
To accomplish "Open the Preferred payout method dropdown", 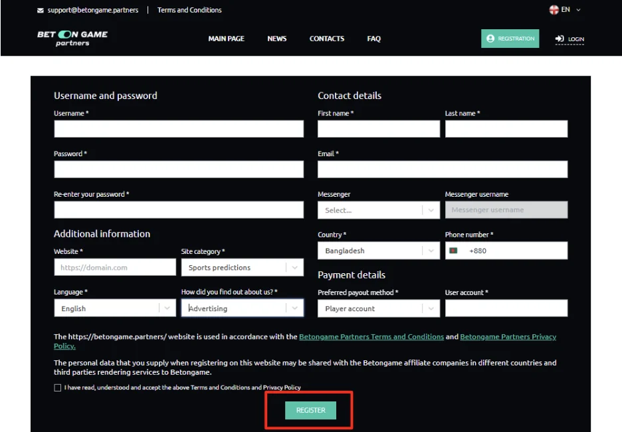I will [x=431, y=308].
